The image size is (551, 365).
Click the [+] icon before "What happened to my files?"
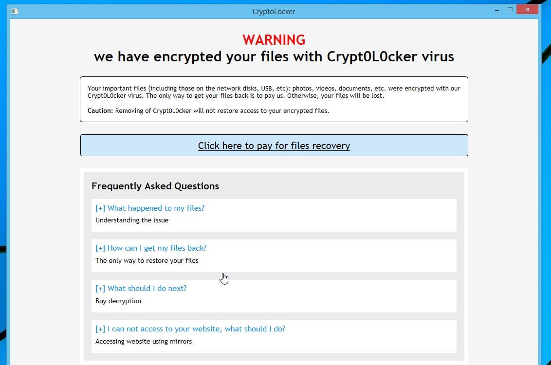(100, 208)
